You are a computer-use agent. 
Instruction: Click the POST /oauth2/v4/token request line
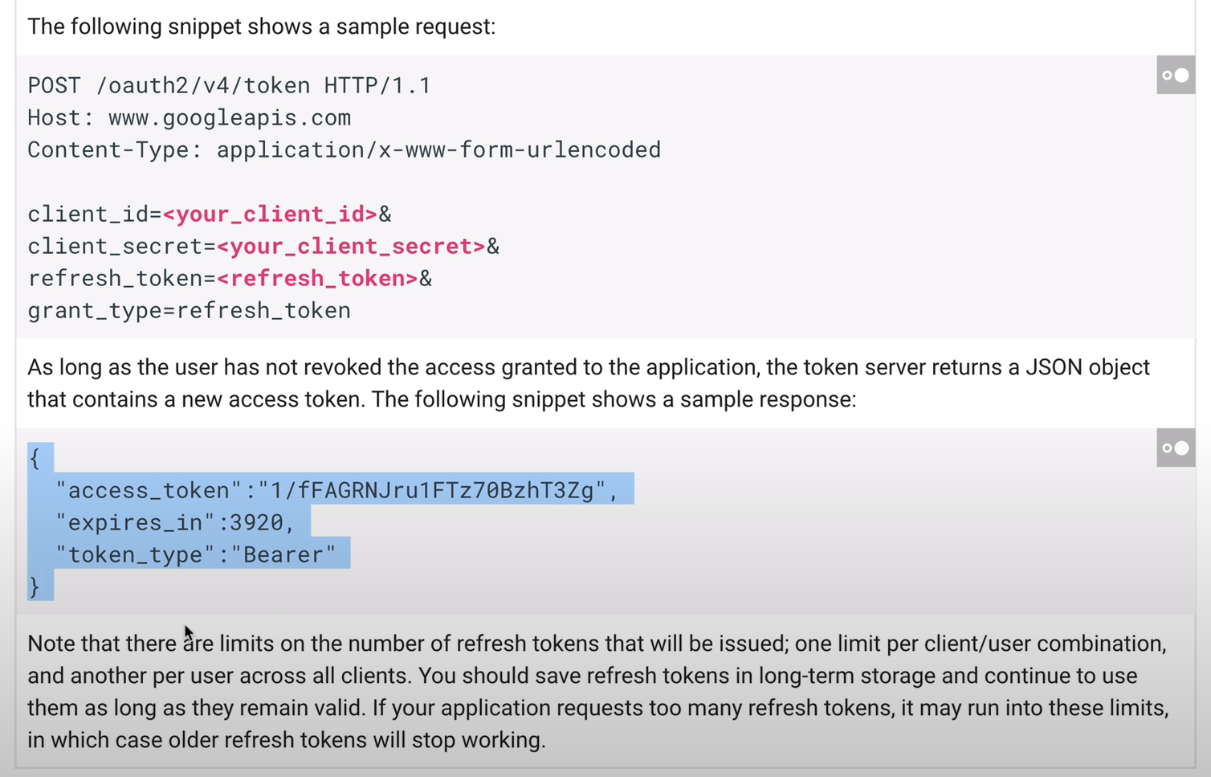point(229,85)
